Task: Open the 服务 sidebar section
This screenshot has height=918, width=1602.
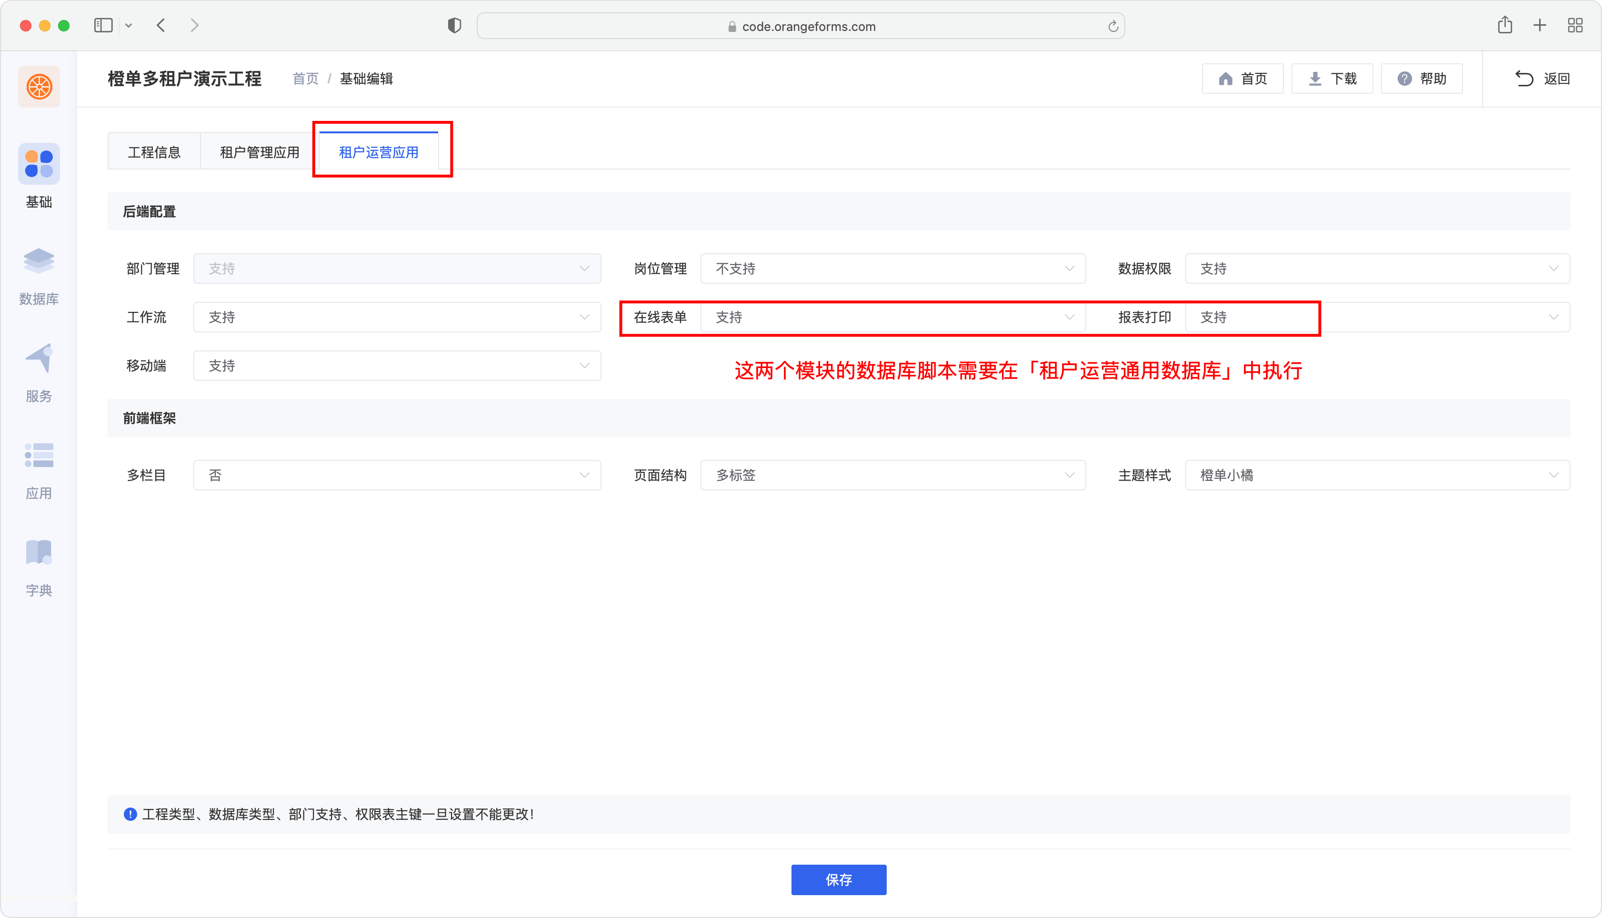Action: 39,373
